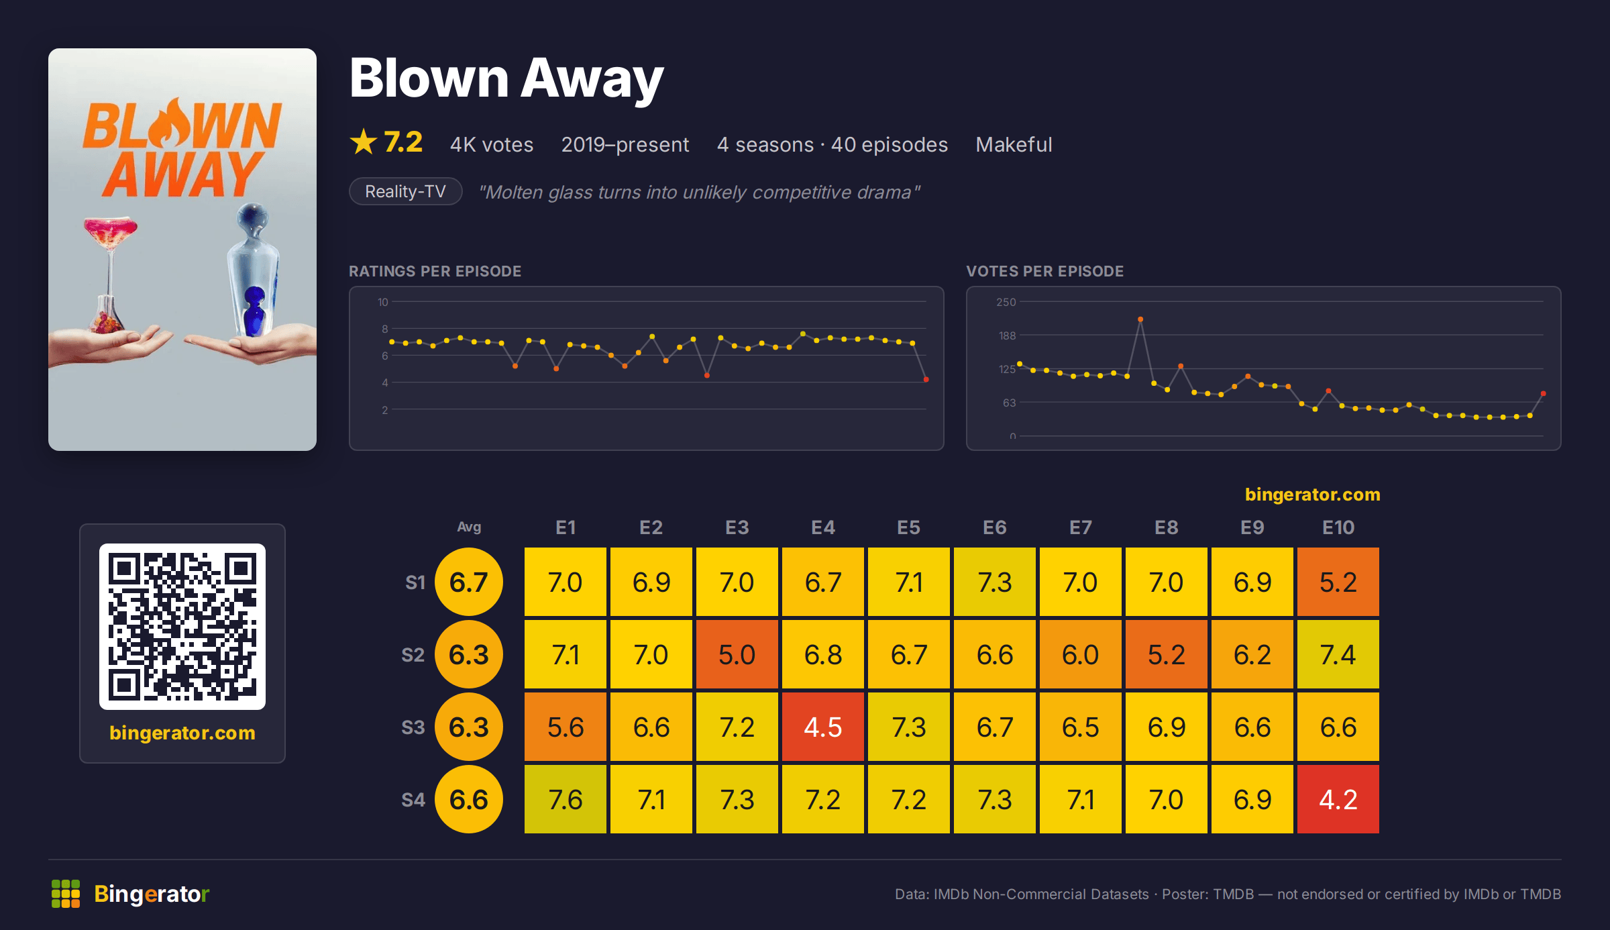This screenshot has width=1610, height=930.
Task: Select the E10 column header
Action: coord(1338,527)
